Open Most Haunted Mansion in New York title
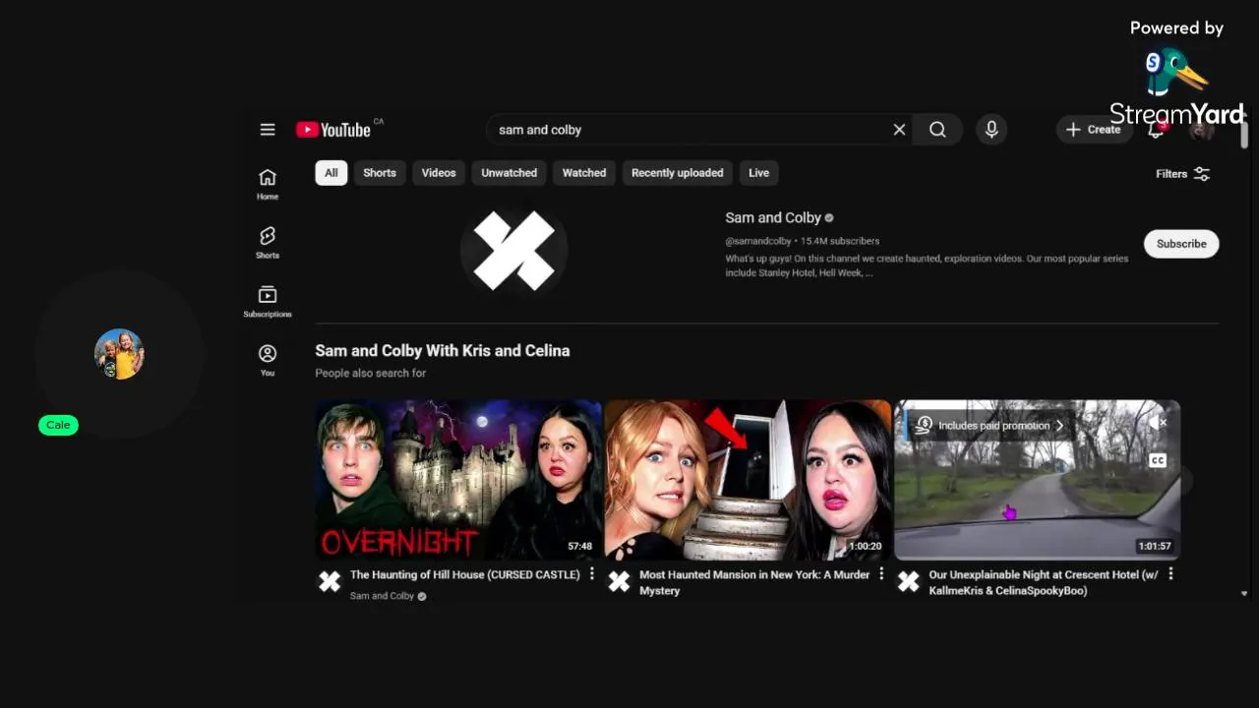Screen dimensions: 1259x708 click(x=754, y=582)
